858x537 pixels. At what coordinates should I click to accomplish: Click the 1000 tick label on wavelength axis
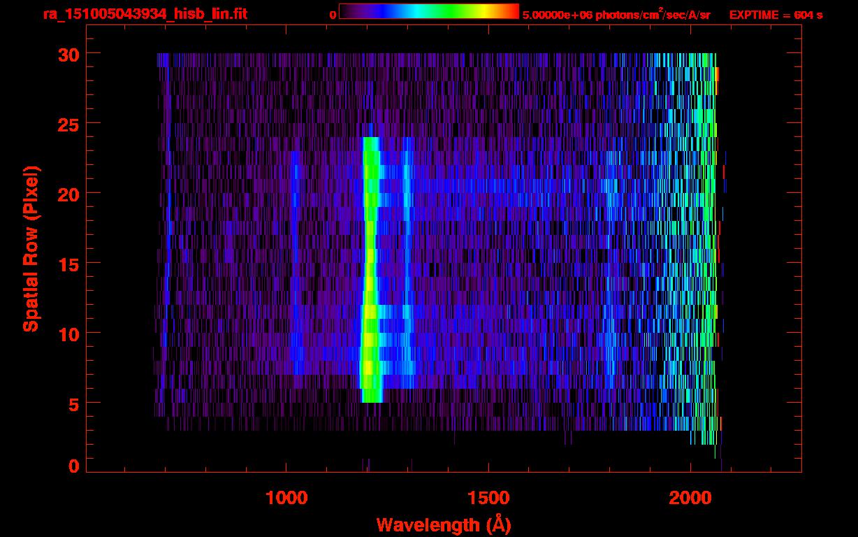[x=286, y=498]
